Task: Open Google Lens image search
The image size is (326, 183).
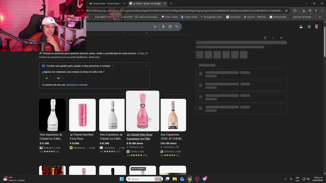Action: point(170,27)
